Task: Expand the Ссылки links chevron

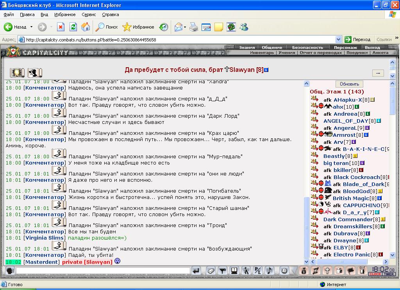Action: click(x=397, y=38)
